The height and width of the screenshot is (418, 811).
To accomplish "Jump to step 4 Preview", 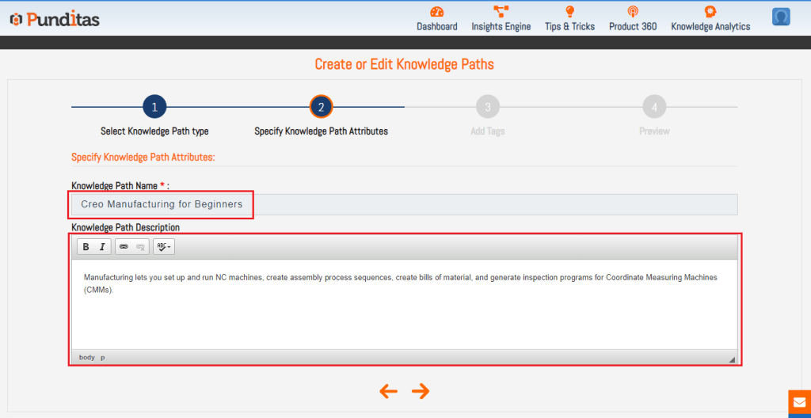I will pyautogui.click(x=654, y=107).
